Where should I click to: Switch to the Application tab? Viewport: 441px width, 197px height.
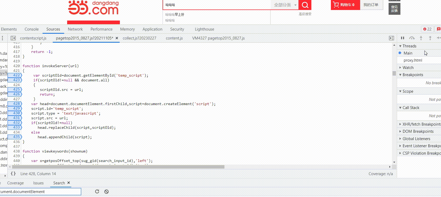(152, 29)
